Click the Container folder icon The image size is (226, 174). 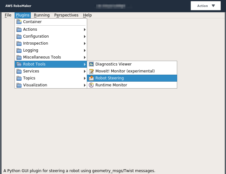(x=19, y=22)
